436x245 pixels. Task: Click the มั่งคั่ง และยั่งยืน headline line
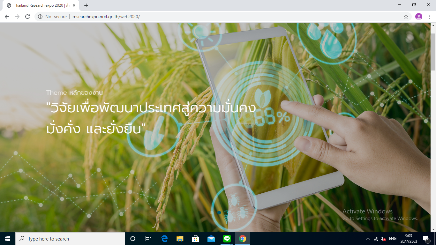tap(96, 128)
